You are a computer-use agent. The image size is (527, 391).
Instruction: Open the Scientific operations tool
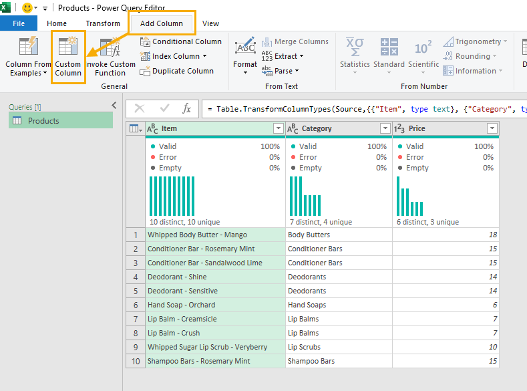click(x=423, y=55)
